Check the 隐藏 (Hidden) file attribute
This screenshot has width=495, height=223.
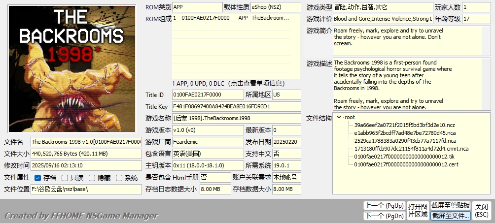pyautogui.click(x=92, y=178)
